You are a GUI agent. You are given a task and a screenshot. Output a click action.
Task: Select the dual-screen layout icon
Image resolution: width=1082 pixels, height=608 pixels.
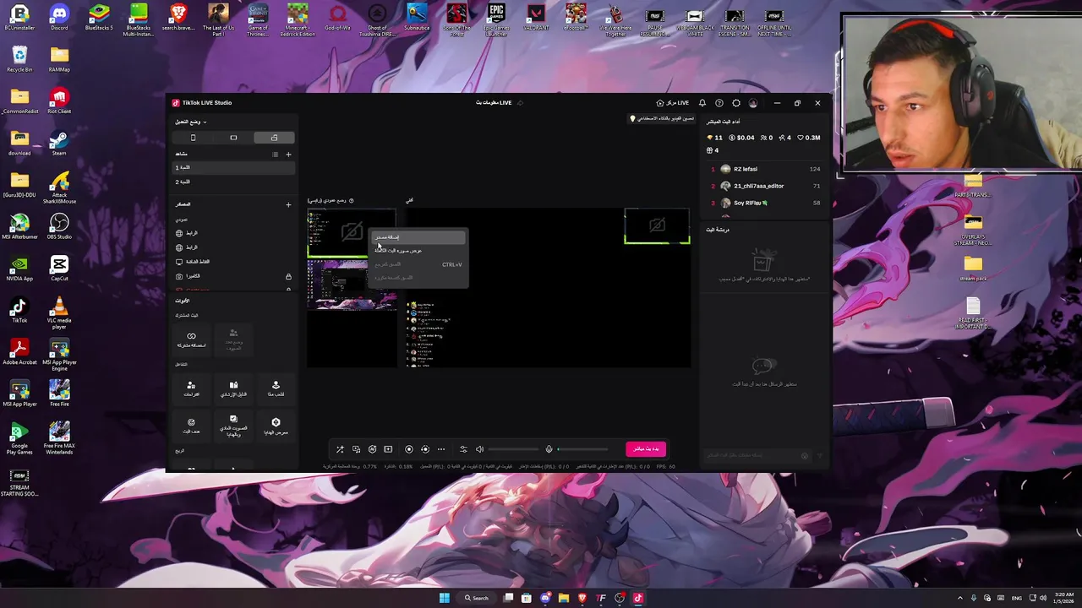click(x=274, y=138)
